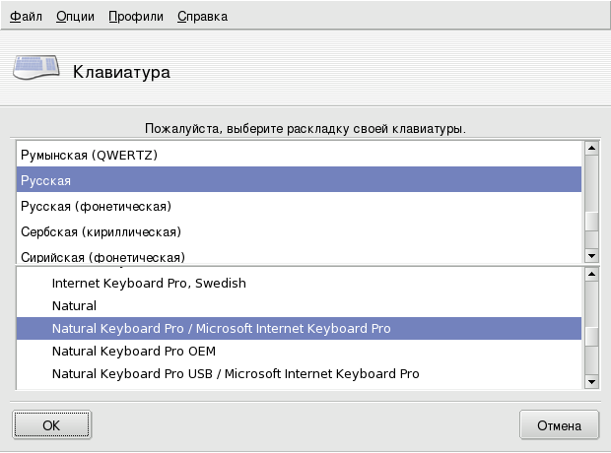Select the Русская layout
The image size is (611, 453).
point(46,181)
